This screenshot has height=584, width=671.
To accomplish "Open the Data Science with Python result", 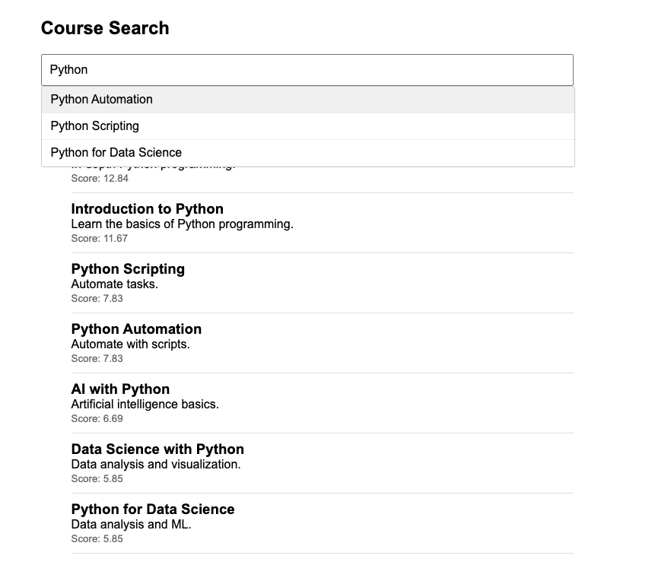I will point(157,449).
